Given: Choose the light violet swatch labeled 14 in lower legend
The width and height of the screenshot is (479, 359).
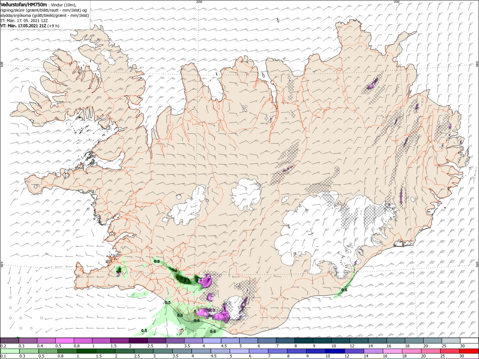Looking at the screenshot, I should coord(372,351).
